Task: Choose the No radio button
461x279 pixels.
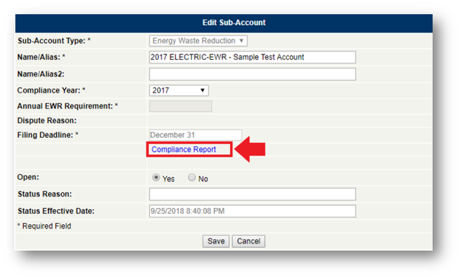Action: (x=192, y=178)
